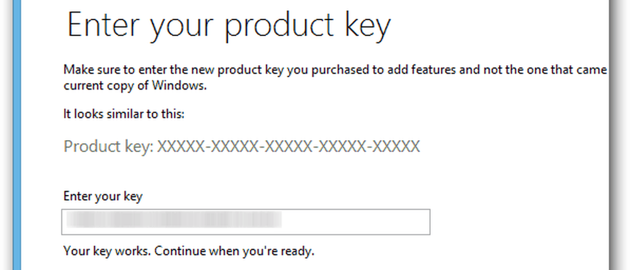Click the "Enter your key" field label
The height and width of the screenshot is (270, 630).
[103, 196]
